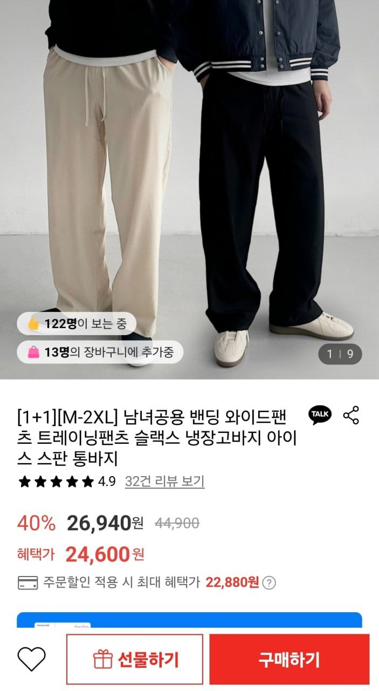Tap the crossed-out 44,900 original price
379x691 pixels.
[177, 523]
